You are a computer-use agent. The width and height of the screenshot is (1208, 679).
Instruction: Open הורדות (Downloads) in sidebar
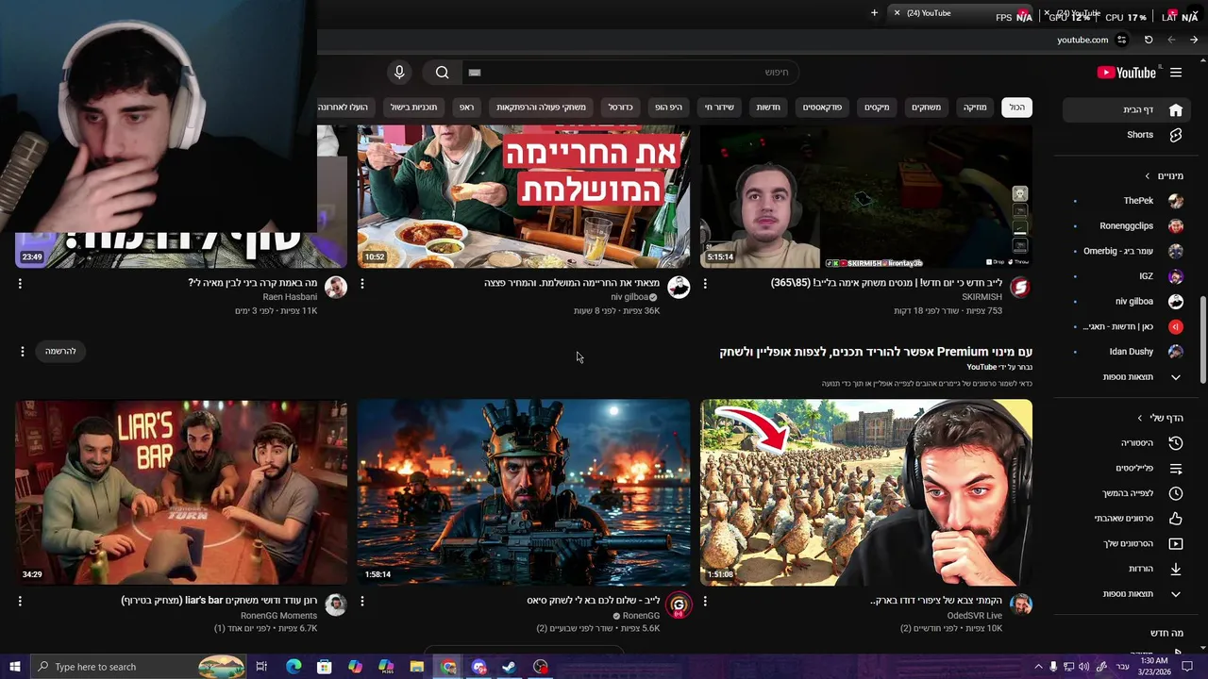click(1126, 569)
